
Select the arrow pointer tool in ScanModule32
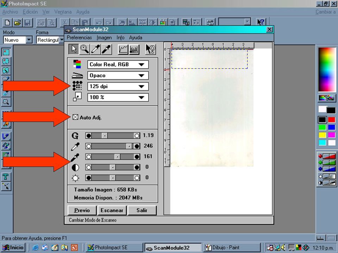74,49
